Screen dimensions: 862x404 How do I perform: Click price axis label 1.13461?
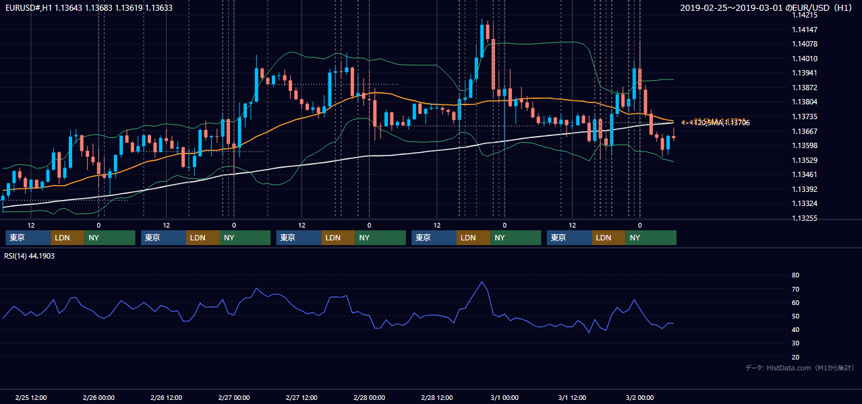pos(805,174)
